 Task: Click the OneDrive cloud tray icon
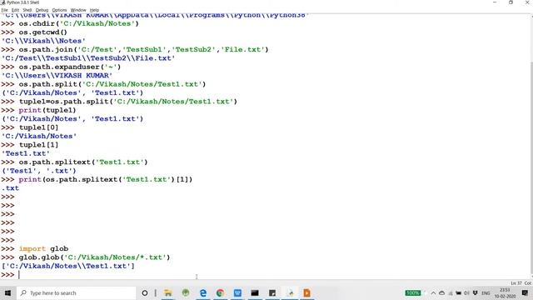pos(442,292)
